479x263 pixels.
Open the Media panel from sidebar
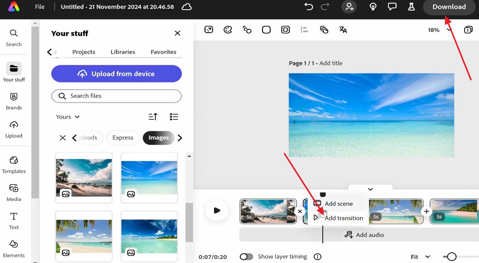tap(14, 192)
